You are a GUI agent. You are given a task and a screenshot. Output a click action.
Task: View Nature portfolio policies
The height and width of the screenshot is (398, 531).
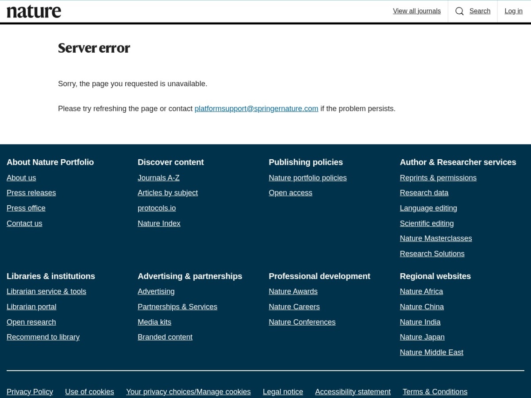308,178
